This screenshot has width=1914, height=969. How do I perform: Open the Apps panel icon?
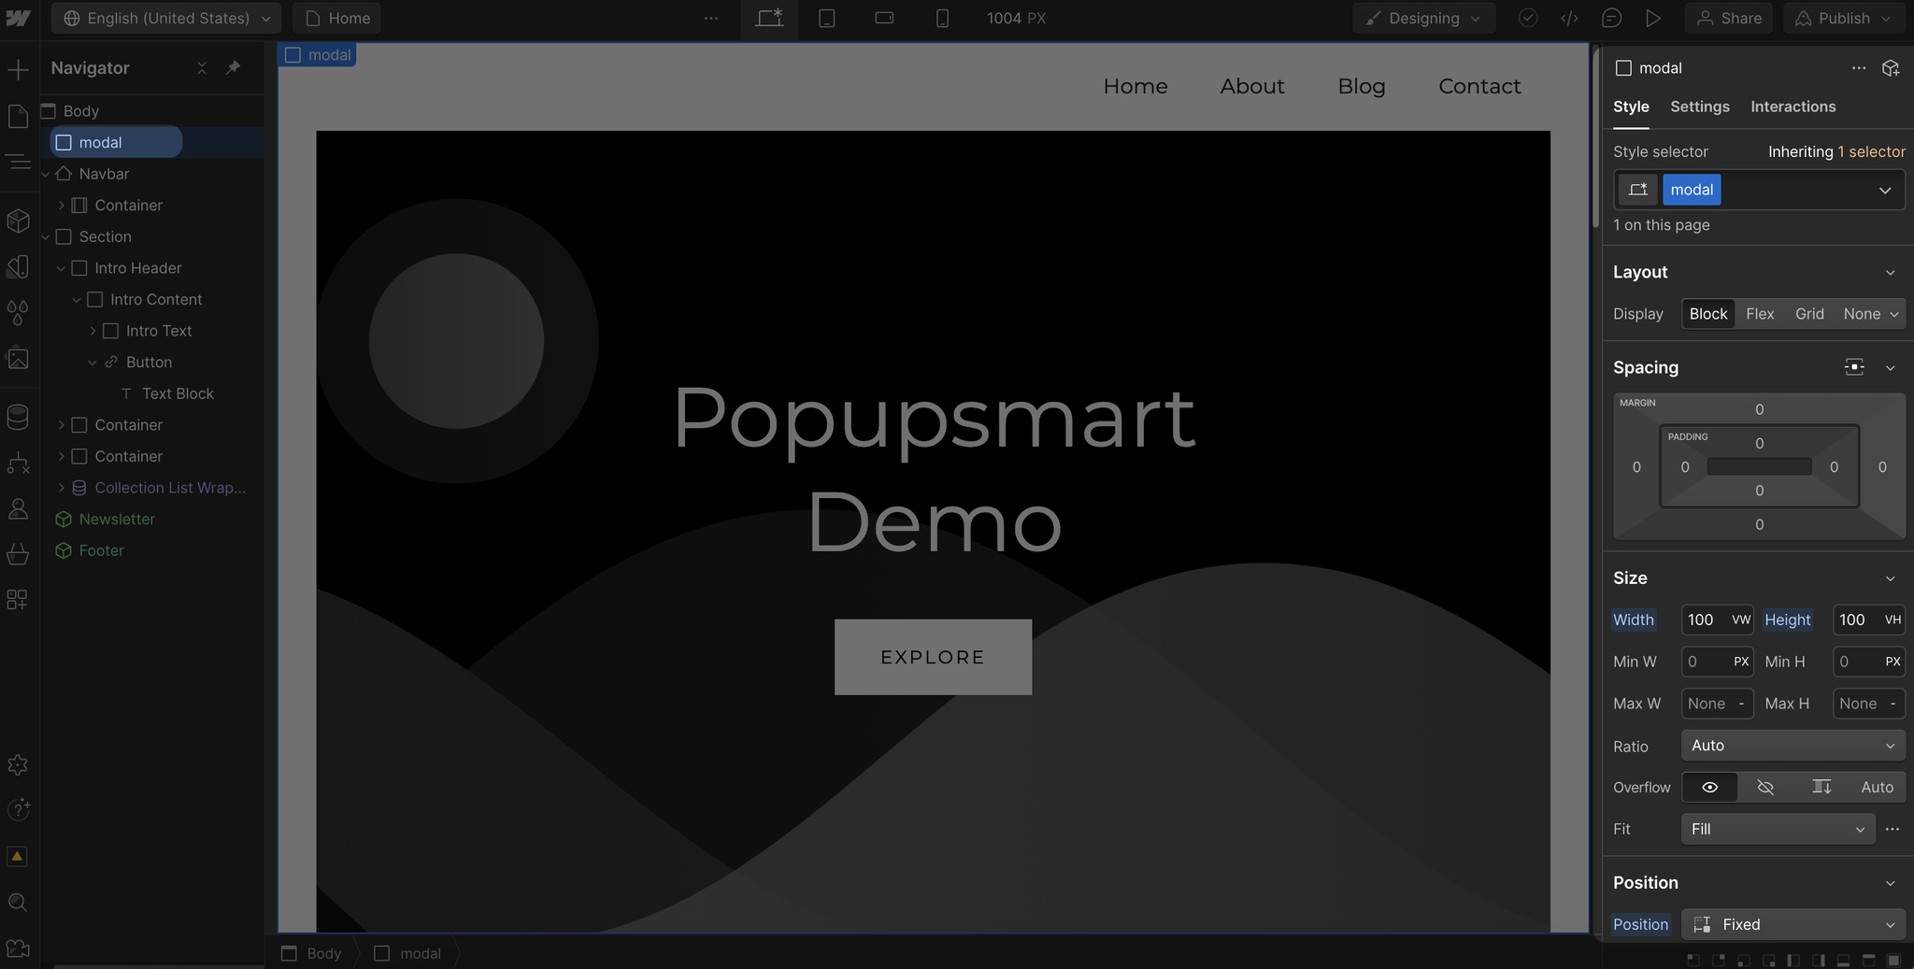(18, 599)
